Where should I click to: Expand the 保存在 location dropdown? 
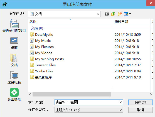point(98,14)
